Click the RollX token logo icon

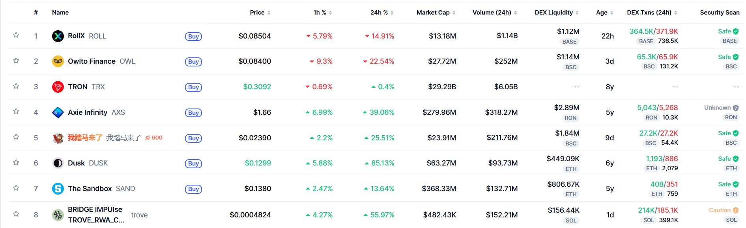(x=58, y=36)
